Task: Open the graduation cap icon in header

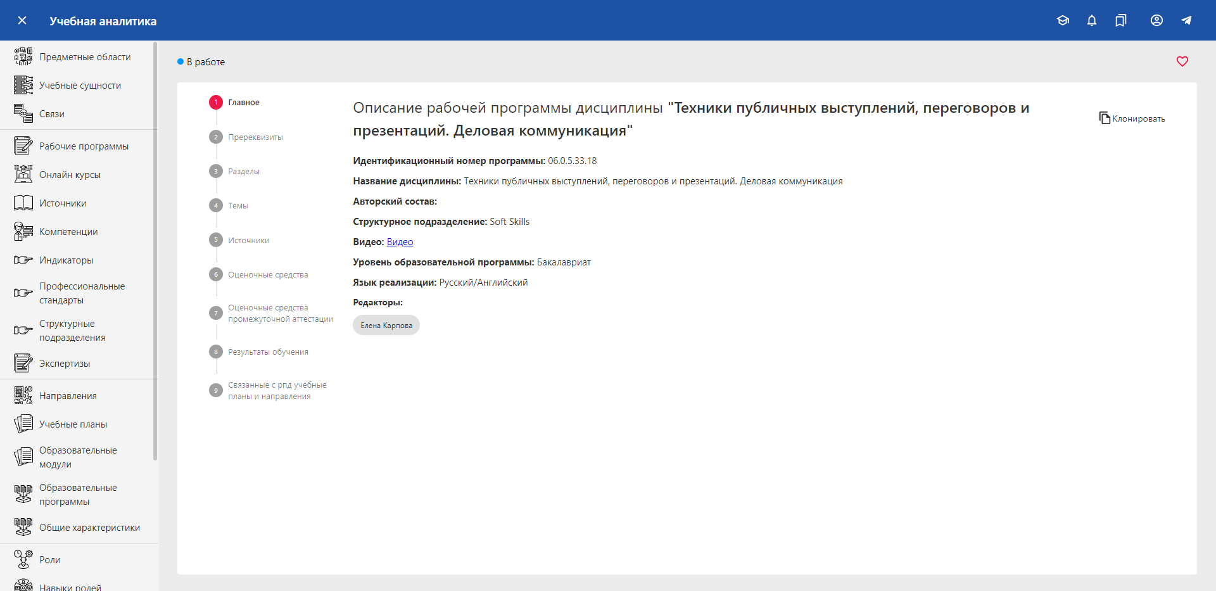Action: tap(1063, 20)
